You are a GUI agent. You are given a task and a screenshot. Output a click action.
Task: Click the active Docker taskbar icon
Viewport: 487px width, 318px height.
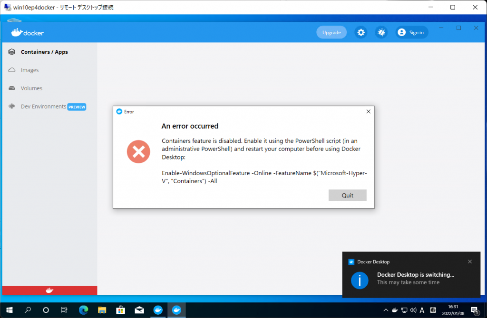point(176,310)
